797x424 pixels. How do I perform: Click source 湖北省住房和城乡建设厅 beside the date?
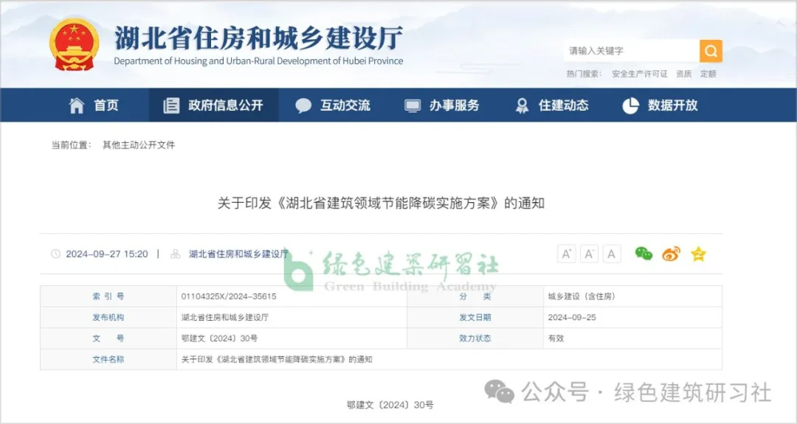click(x=238, y=254)
